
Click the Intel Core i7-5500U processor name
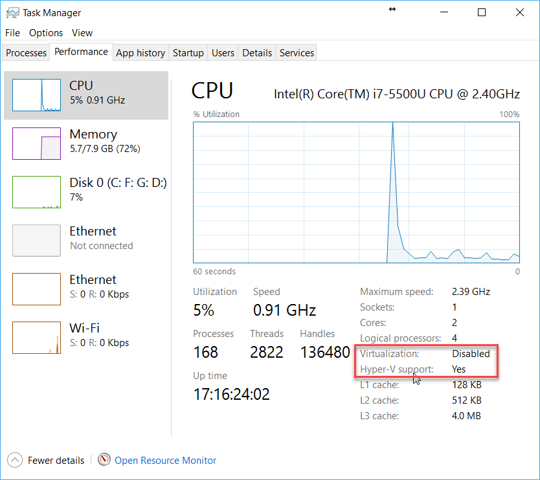tap(396, 94)
